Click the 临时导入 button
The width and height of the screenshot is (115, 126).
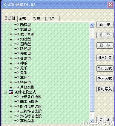point(105,89)
